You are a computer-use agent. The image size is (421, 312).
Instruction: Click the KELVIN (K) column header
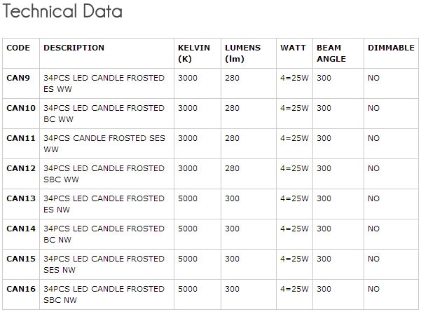pyautogui.click(x=194, y=53)
